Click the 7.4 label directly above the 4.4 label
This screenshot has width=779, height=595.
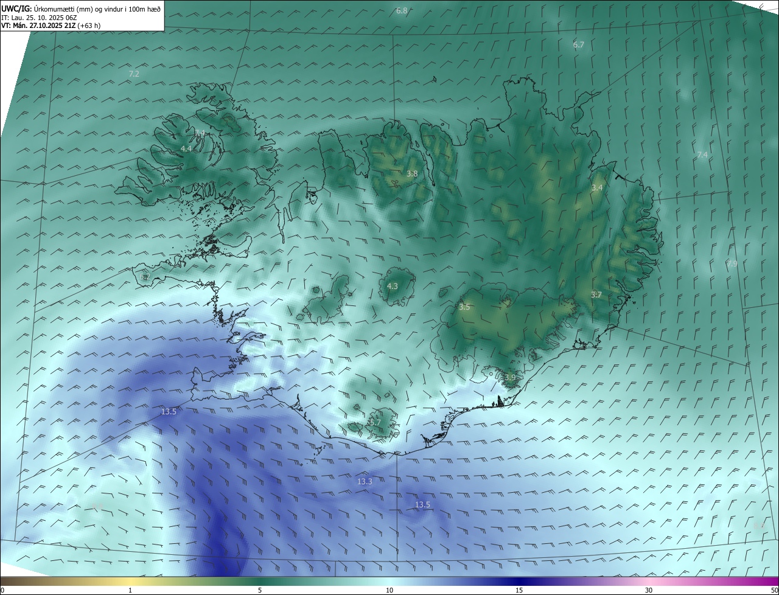tap(200, 133)
